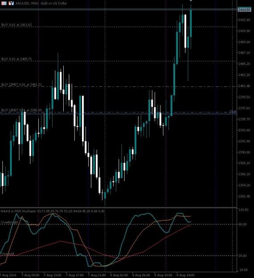Click stochastic scale value 20.00
This screenshot has height=278, width=254.
[242, 256]
